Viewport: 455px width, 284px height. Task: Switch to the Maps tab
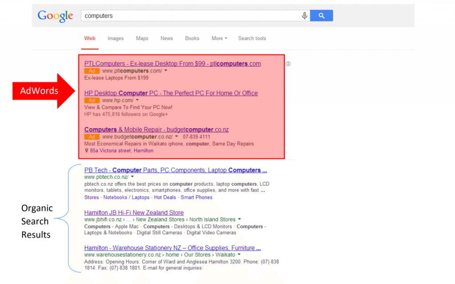(x=142, y=38)
